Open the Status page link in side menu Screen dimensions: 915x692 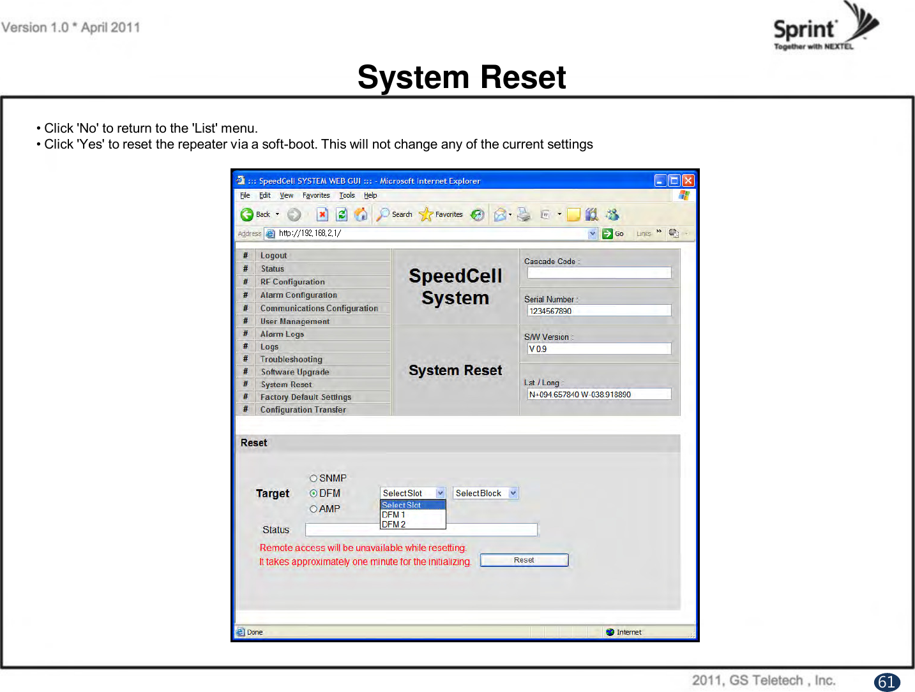(x=273, y=269)
